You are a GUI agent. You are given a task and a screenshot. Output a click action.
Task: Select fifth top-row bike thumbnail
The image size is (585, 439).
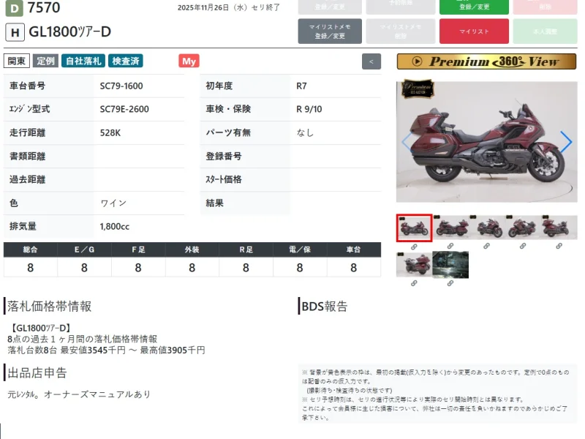(x=559, y=228)
